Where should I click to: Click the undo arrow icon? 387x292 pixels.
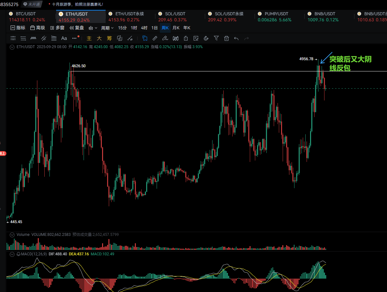pos(236,38)
